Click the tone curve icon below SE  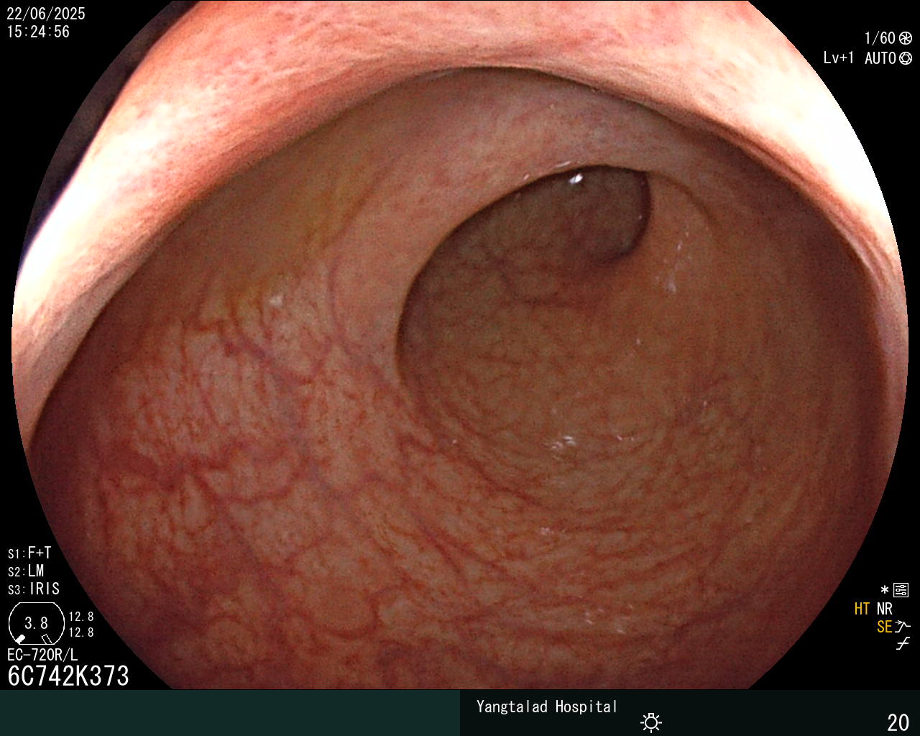pyautogui.click(x=903, y=643)
